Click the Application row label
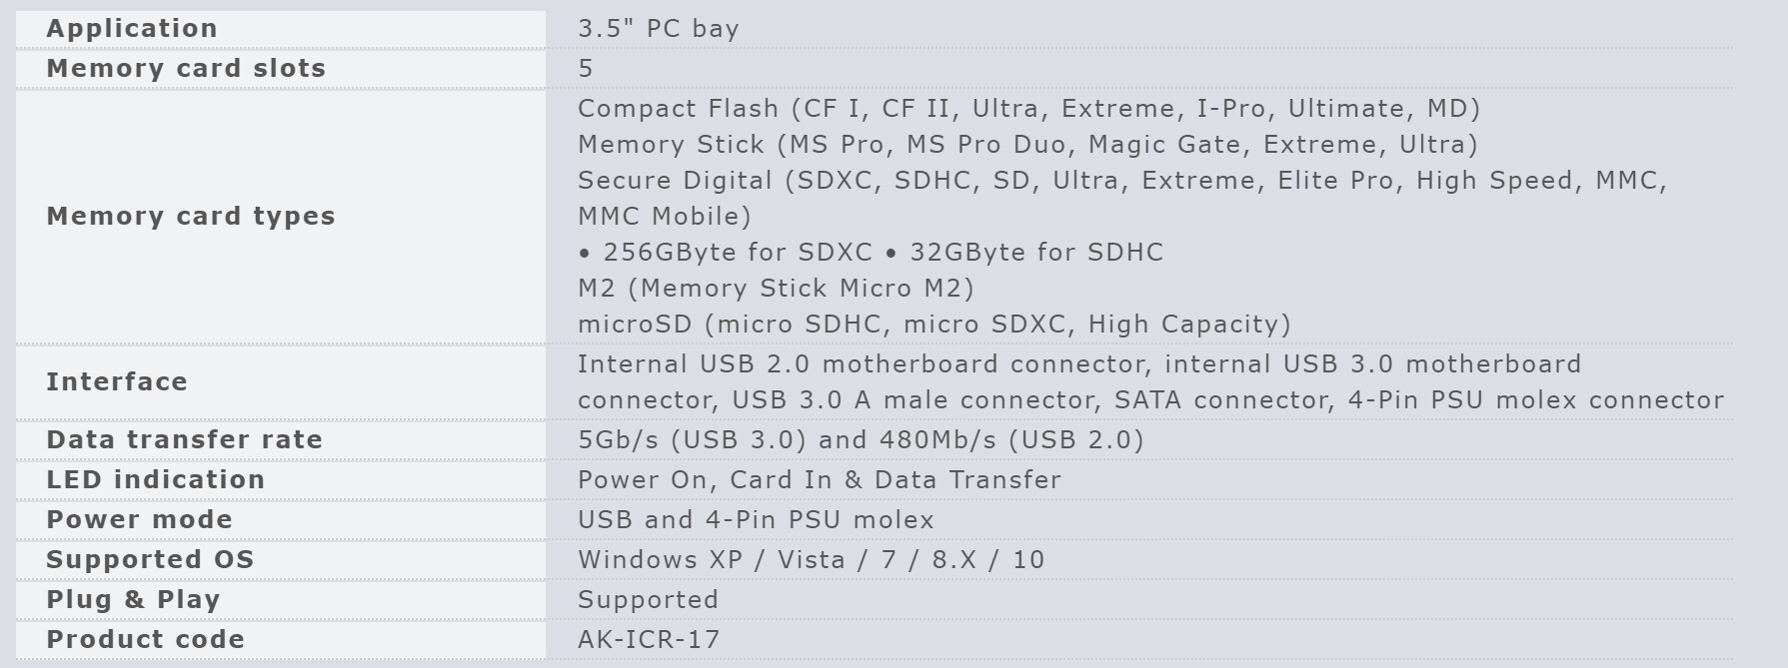 tap(132, 29)
